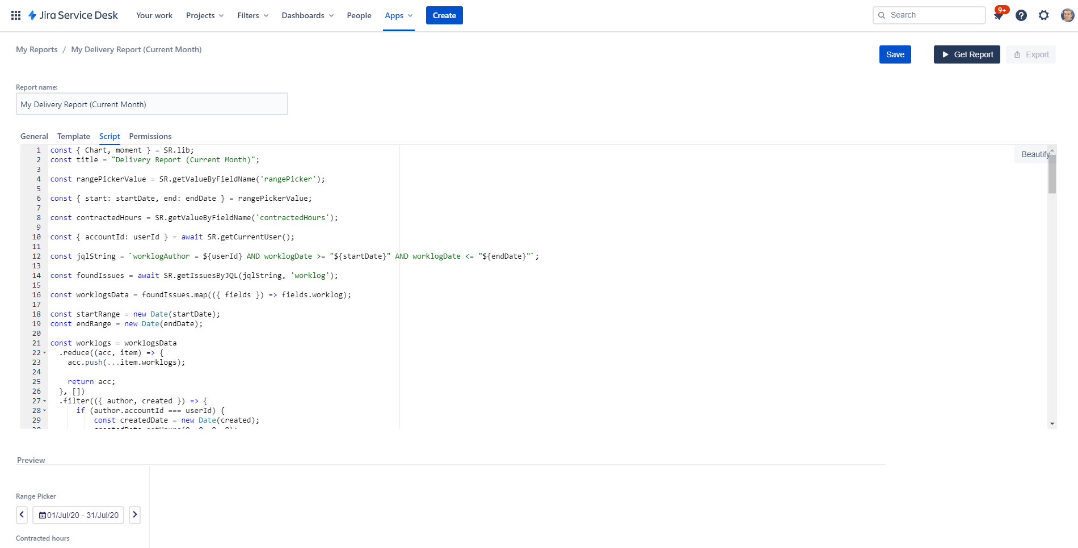Click the Jira Service Desk logo
Viewport: 1078px width, 548px height.
[73, 15]
